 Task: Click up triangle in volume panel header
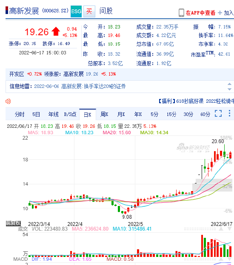pyautogui.click(x=221, y=229)
